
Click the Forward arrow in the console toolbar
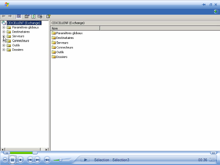[x=10, y=16]
